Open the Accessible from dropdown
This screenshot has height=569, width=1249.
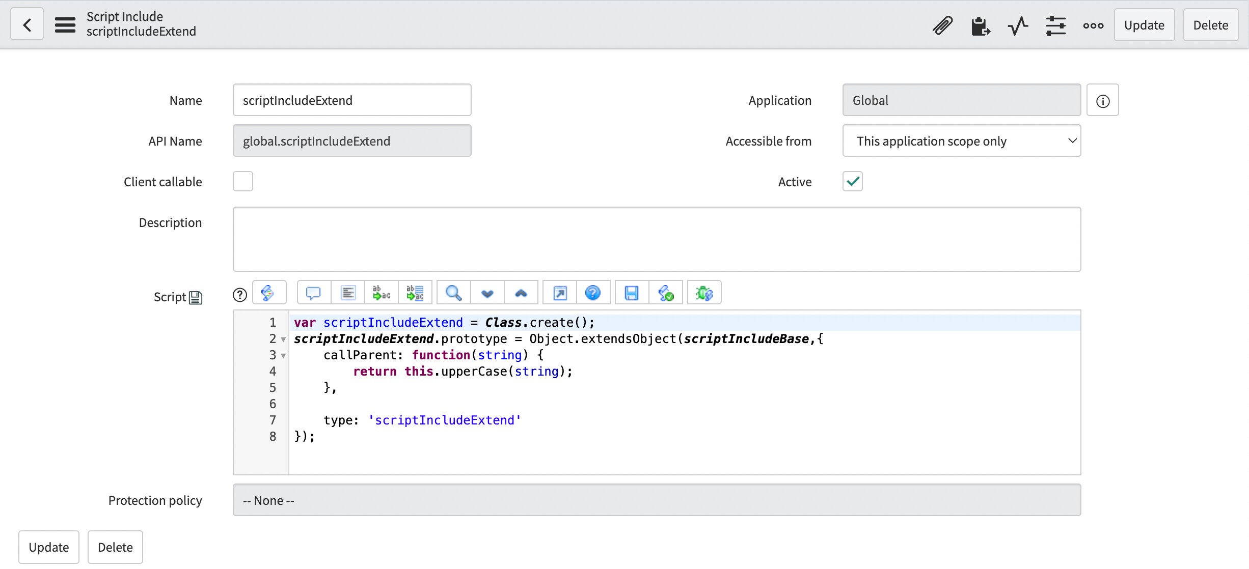[962, 141]
